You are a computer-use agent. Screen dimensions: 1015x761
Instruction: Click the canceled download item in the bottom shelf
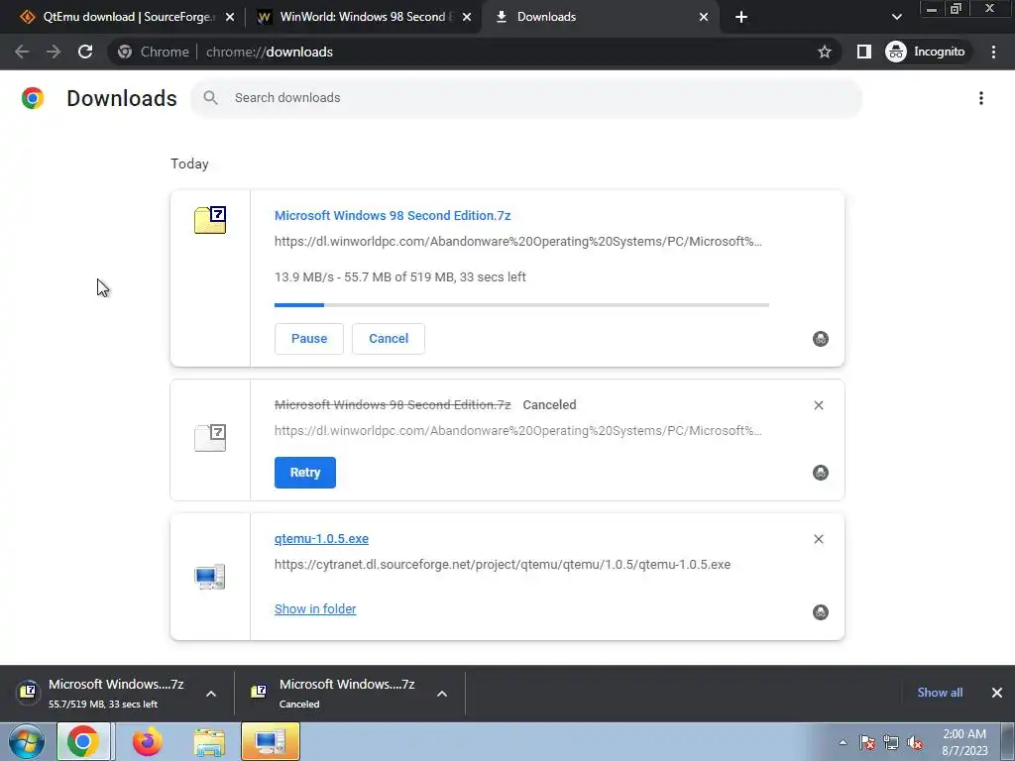[334, 693]
